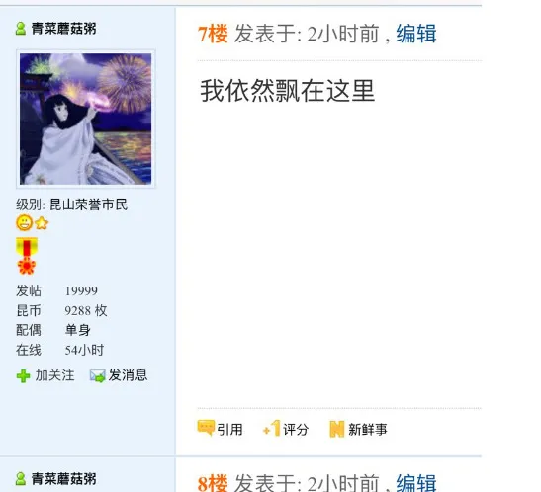Follow user with 加关注 text
This screenshot has height=492, width=541.
click(54, 375)
